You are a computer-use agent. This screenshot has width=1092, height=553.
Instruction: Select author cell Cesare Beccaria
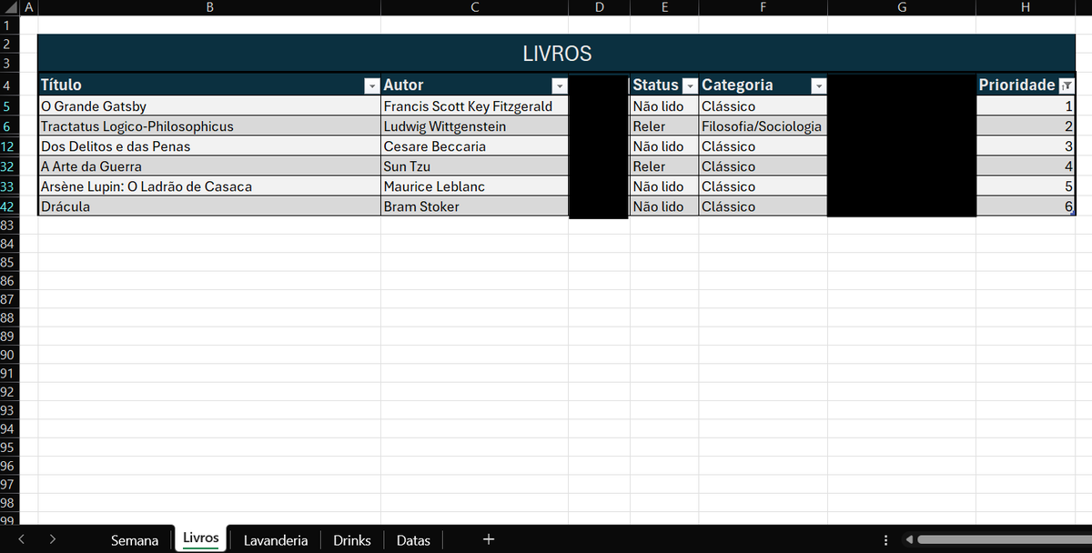[x=474, y=146]
